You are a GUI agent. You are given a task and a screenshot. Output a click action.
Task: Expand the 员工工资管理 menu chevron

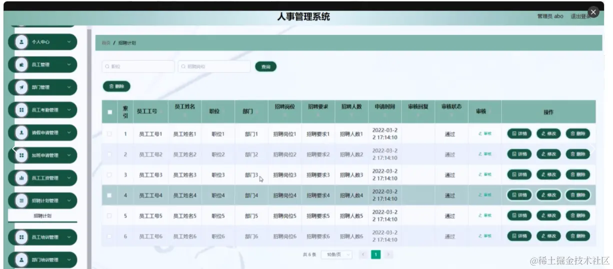[69, 178]
